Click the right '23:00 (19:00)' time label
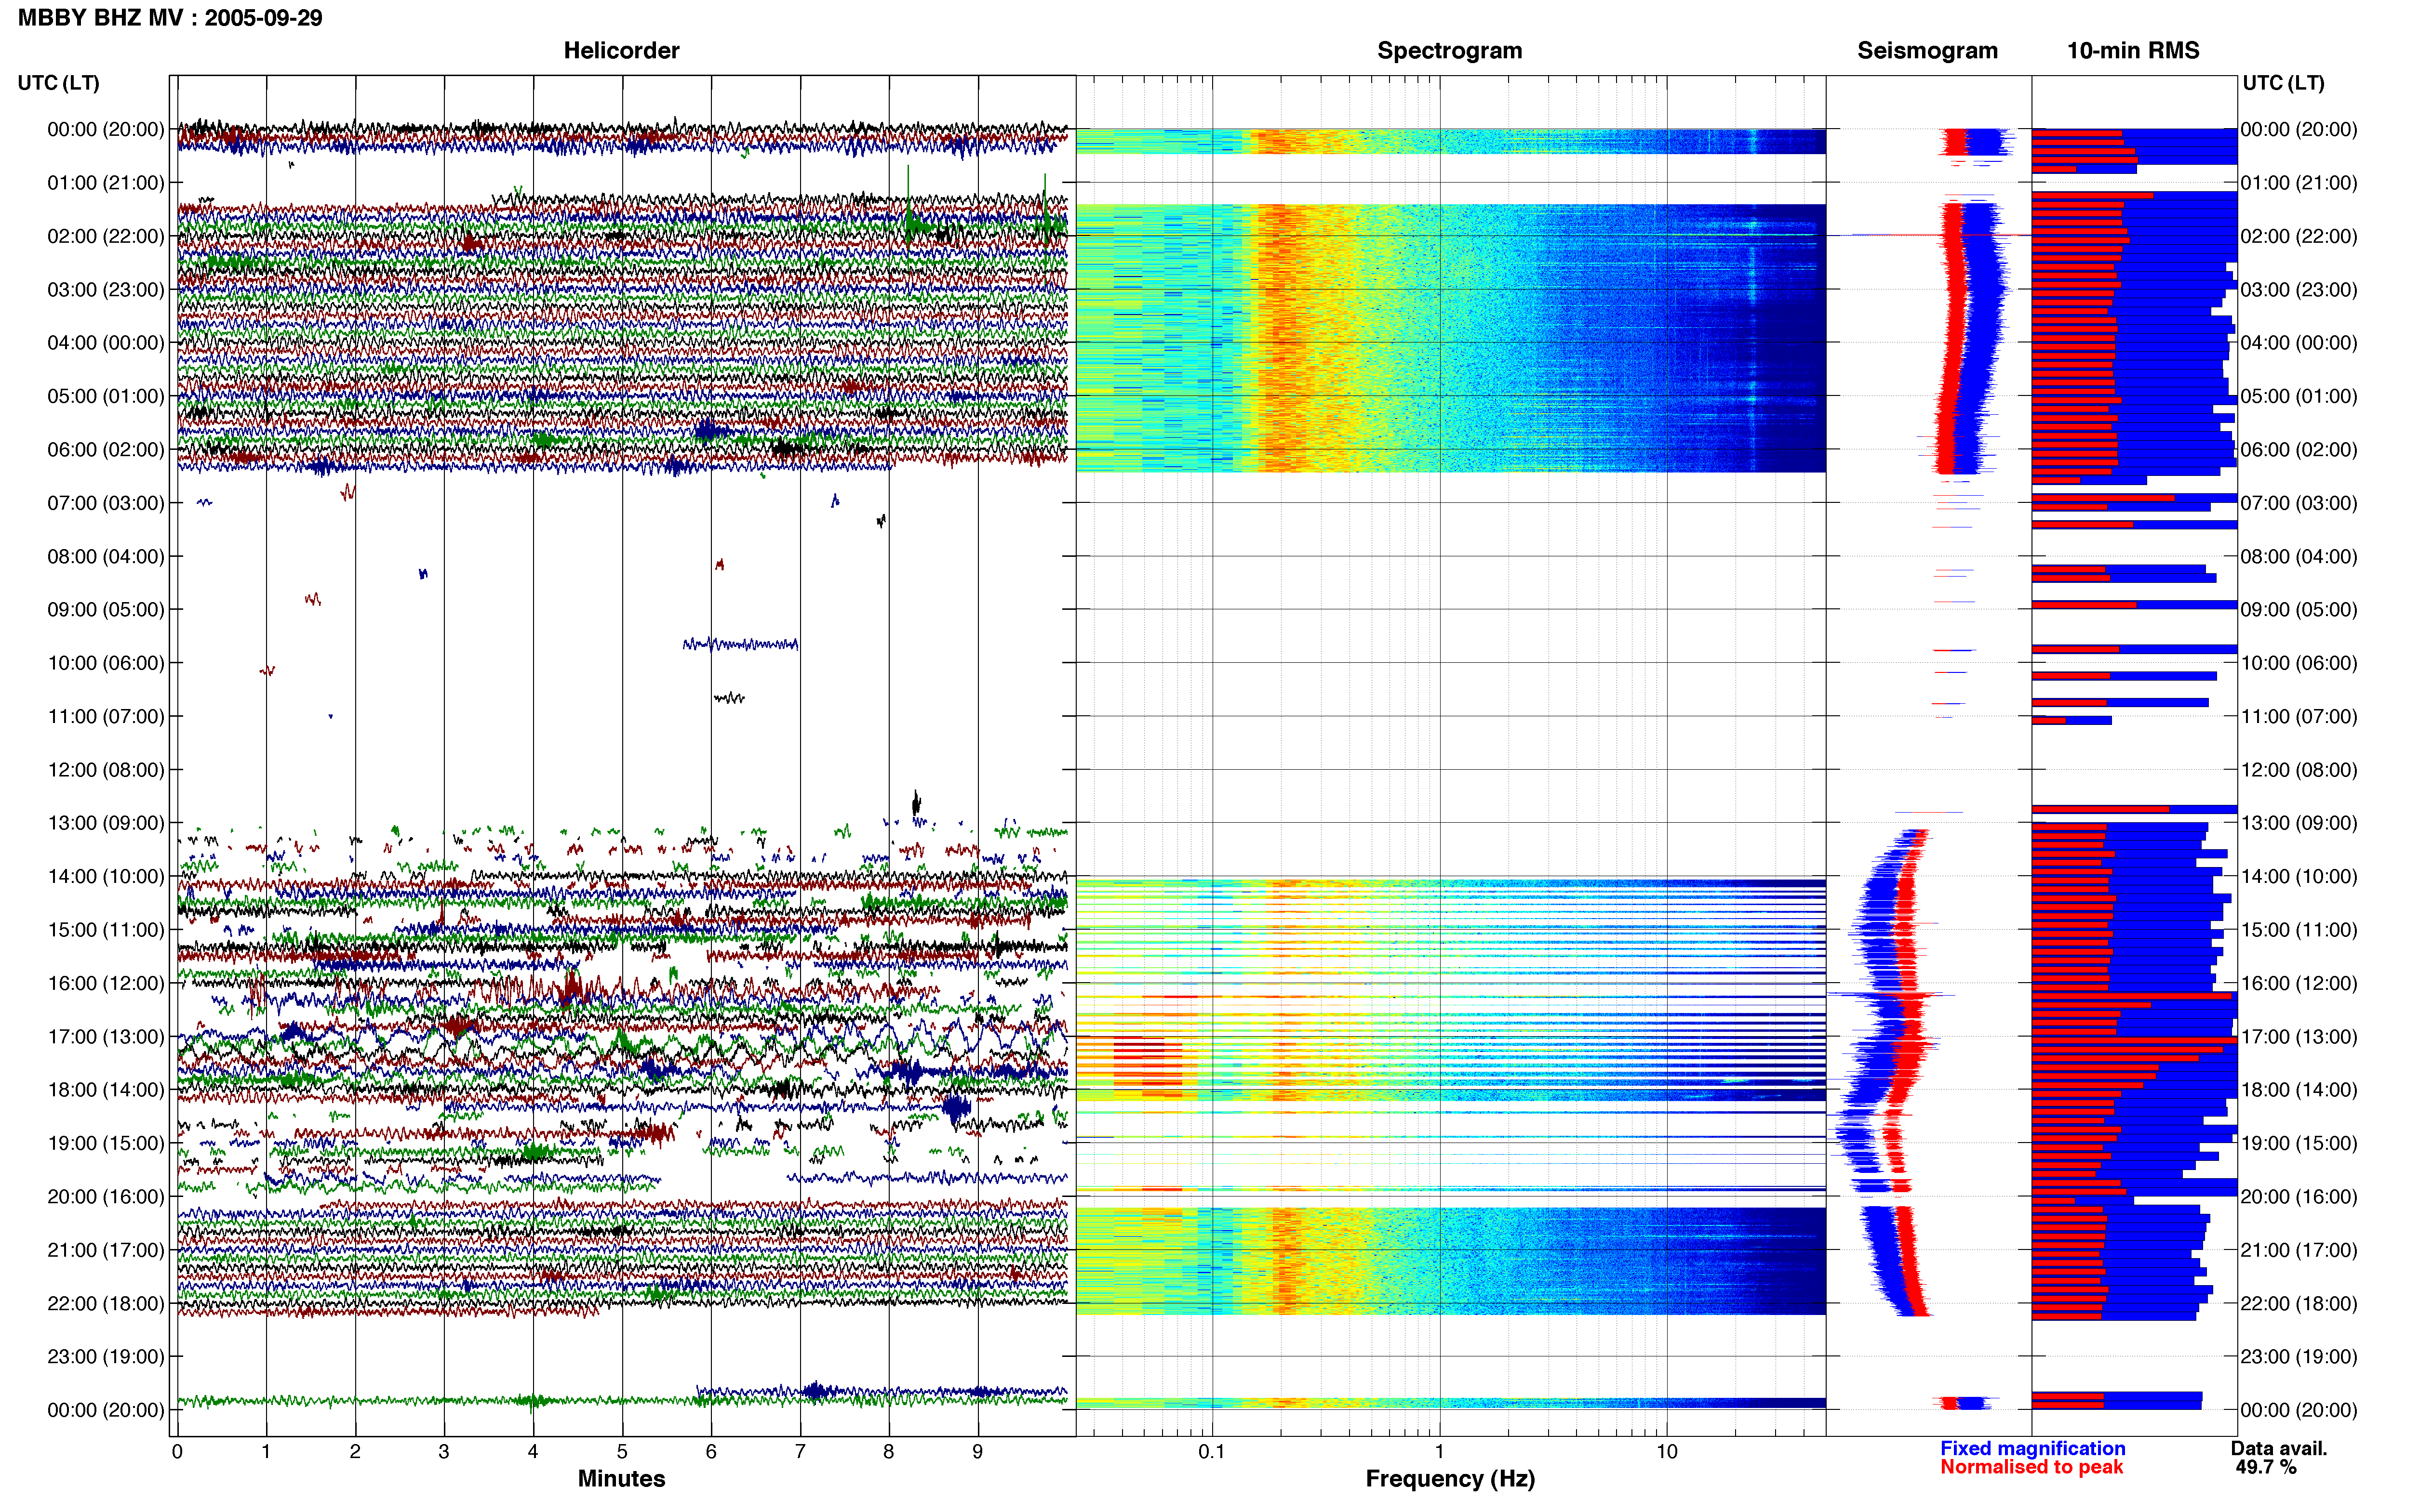The image size is (2419, 1512). pos(2299,1356)
